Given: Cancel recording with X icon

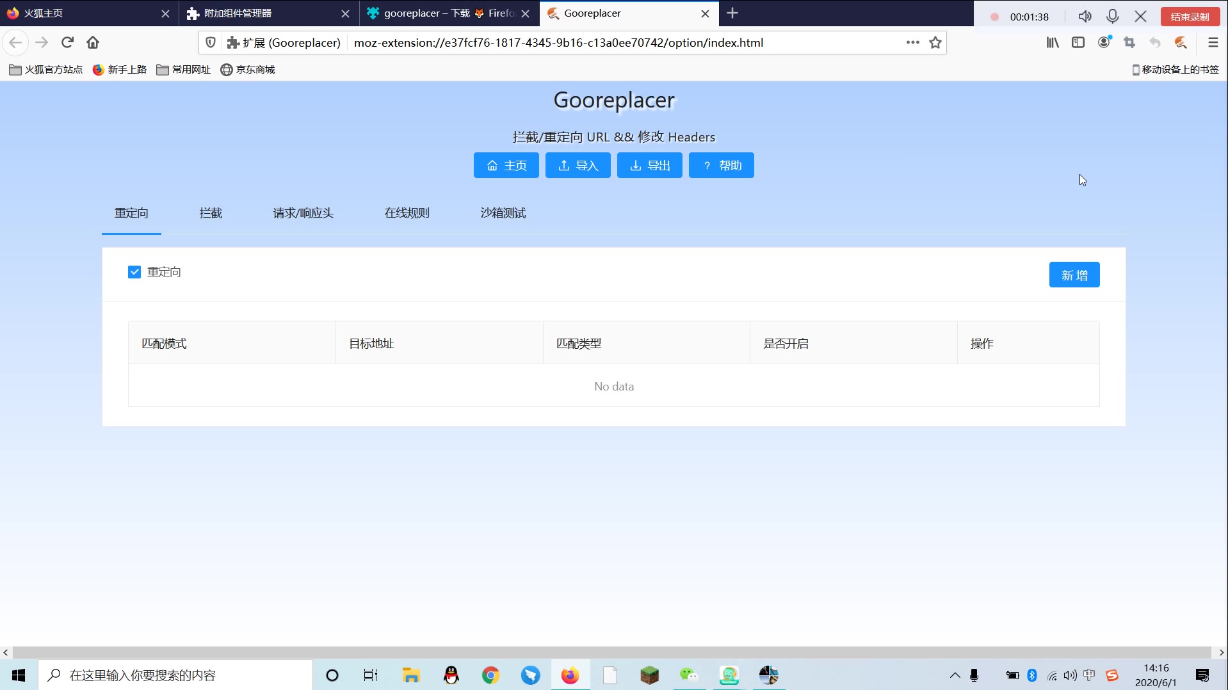Looking at the screenshot, I should (1140, 17).
